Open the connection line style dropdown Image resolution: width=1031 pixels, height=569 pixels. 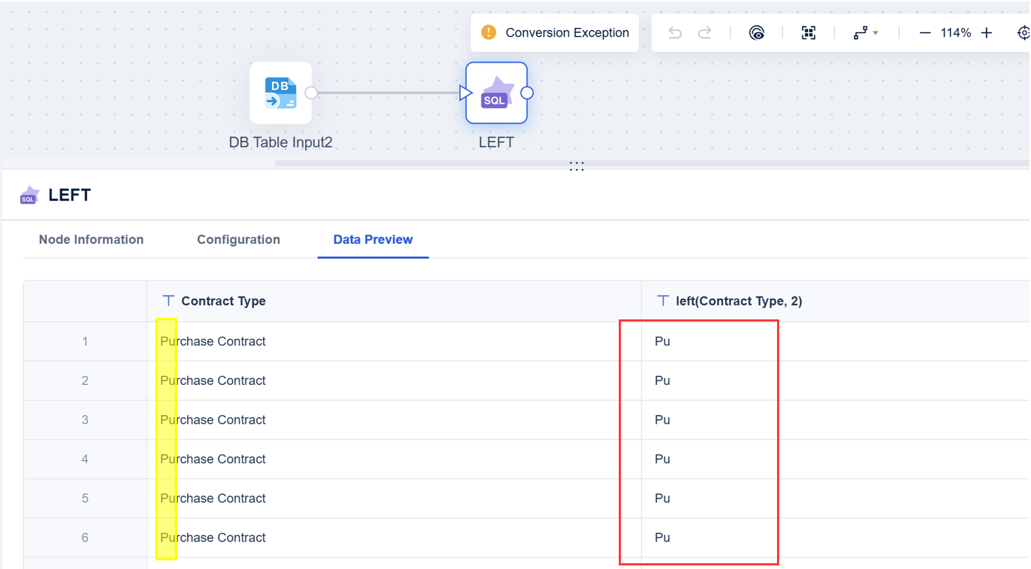pyautogui.click(x=866, y=33)
